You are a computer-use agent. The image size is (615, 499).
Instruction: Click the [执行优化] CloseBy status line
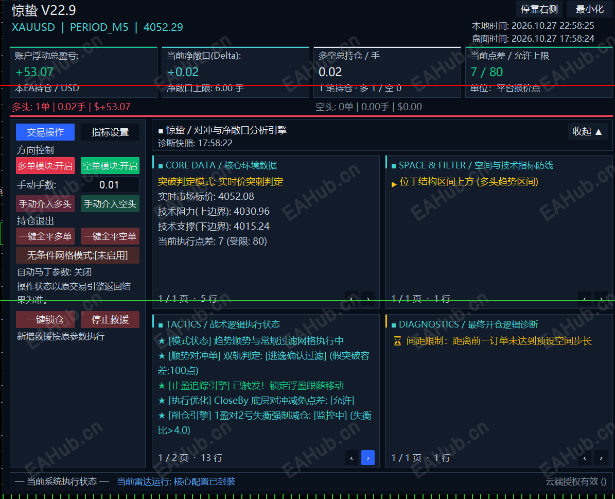click(x=256, y=401)
